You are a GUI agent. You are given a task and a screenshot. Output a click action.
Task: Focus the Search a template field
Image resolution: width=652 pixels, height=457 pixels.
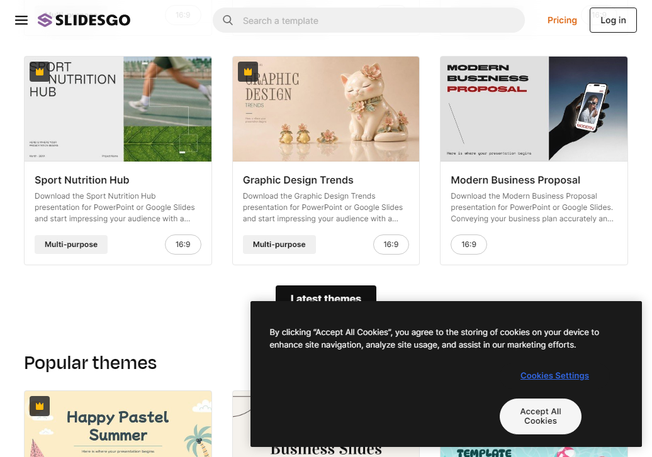(x=368, y=20)
